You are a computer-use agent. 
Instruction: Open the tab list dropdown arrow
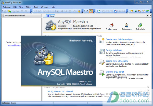click(147, 15)
